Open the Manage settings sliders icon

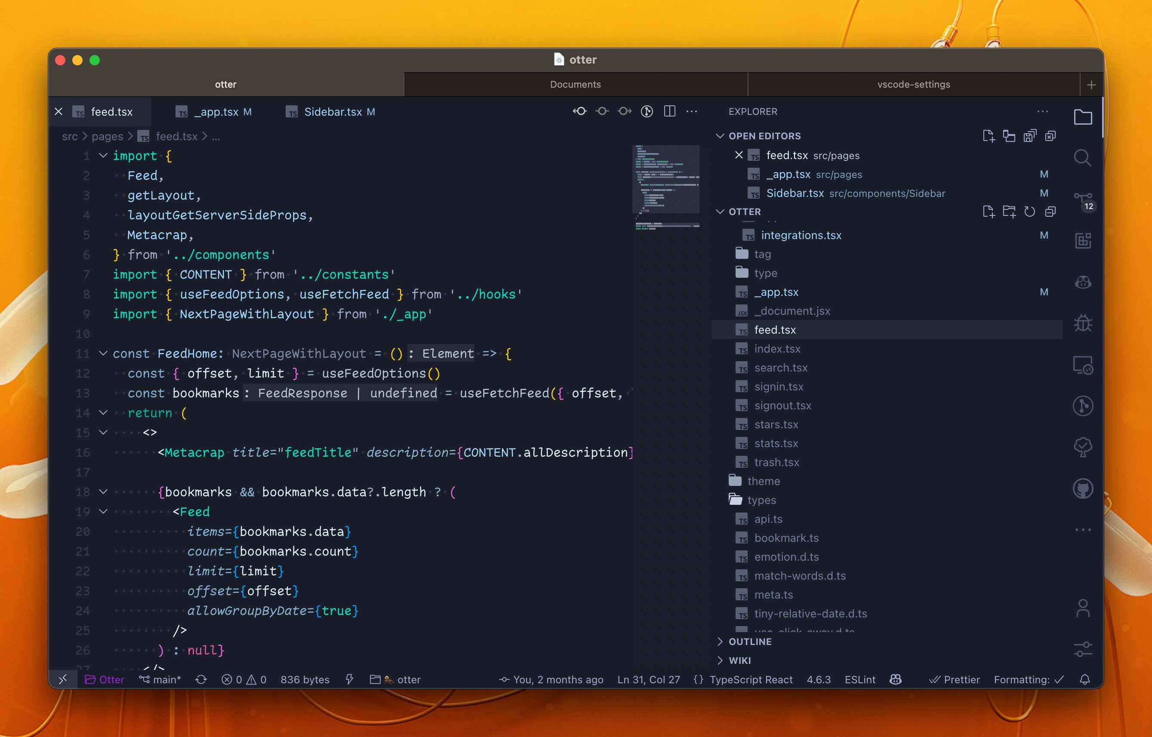coord(1083,649)
